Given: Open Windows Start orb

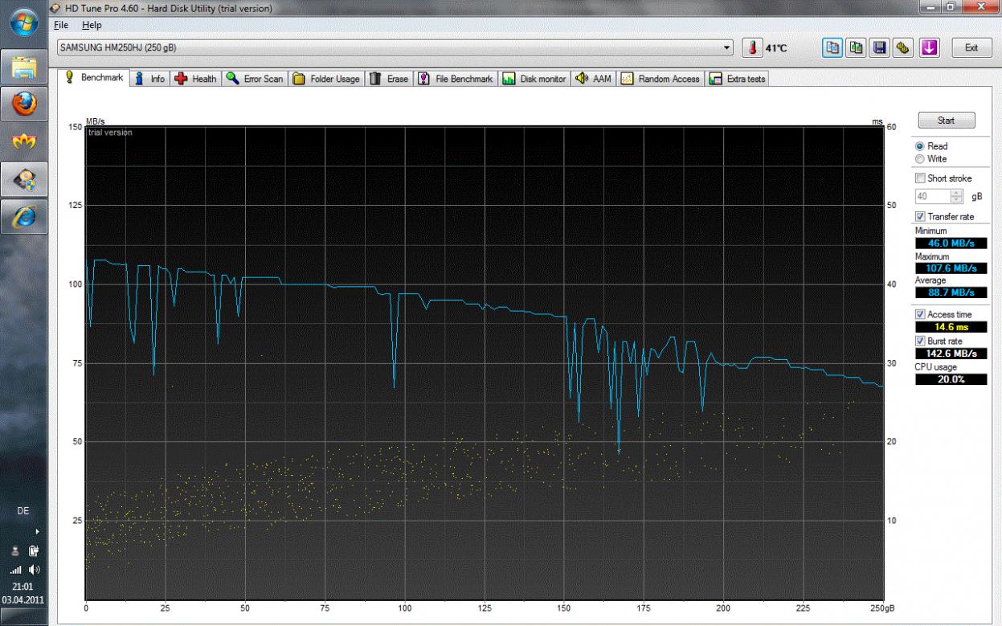Looking at the screenshot, I should pos(23,21).
